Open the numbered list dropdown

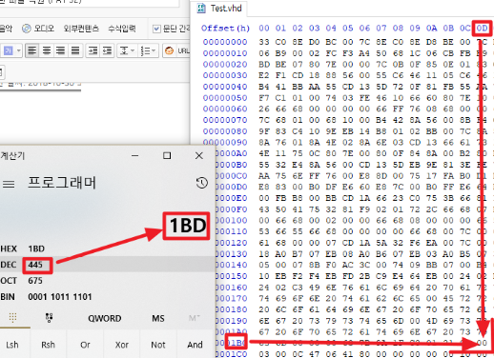point(148,50)
